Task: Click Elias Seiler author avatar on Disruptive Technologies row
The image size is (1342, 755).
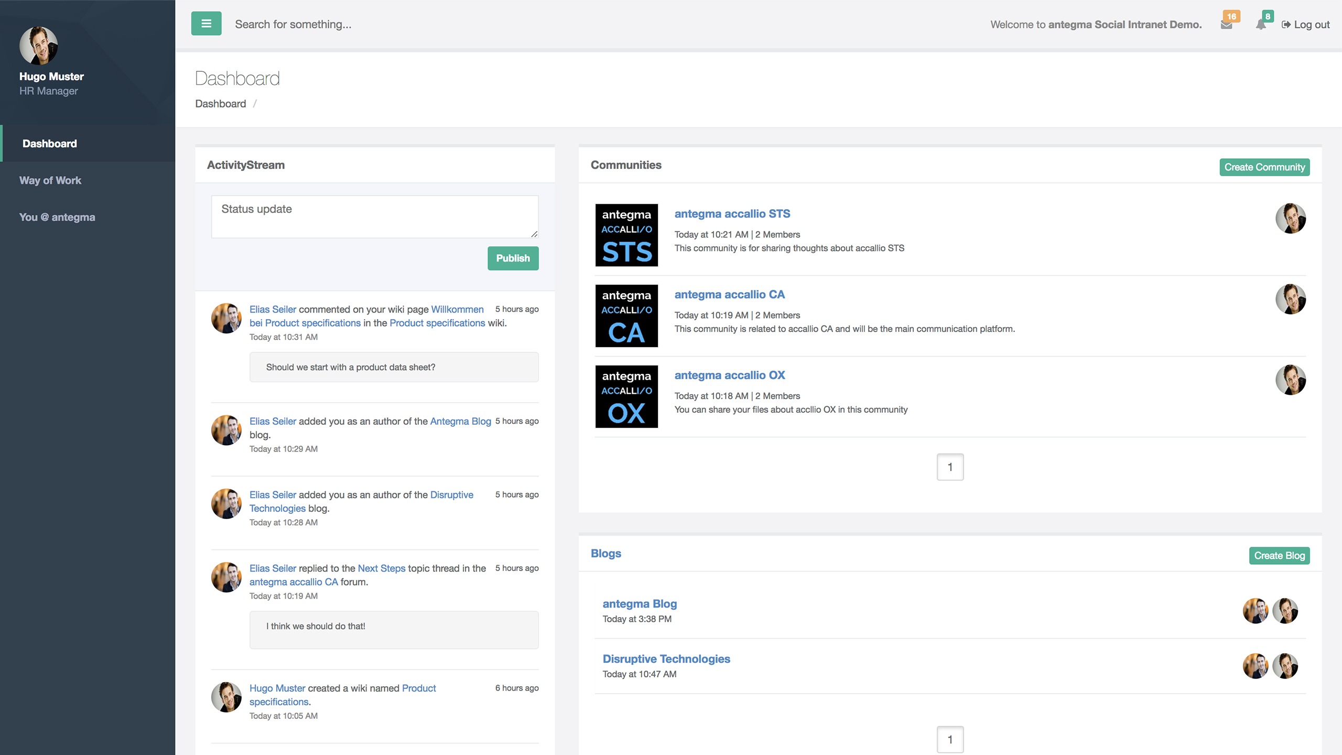Action: [x=1256, y=666]
